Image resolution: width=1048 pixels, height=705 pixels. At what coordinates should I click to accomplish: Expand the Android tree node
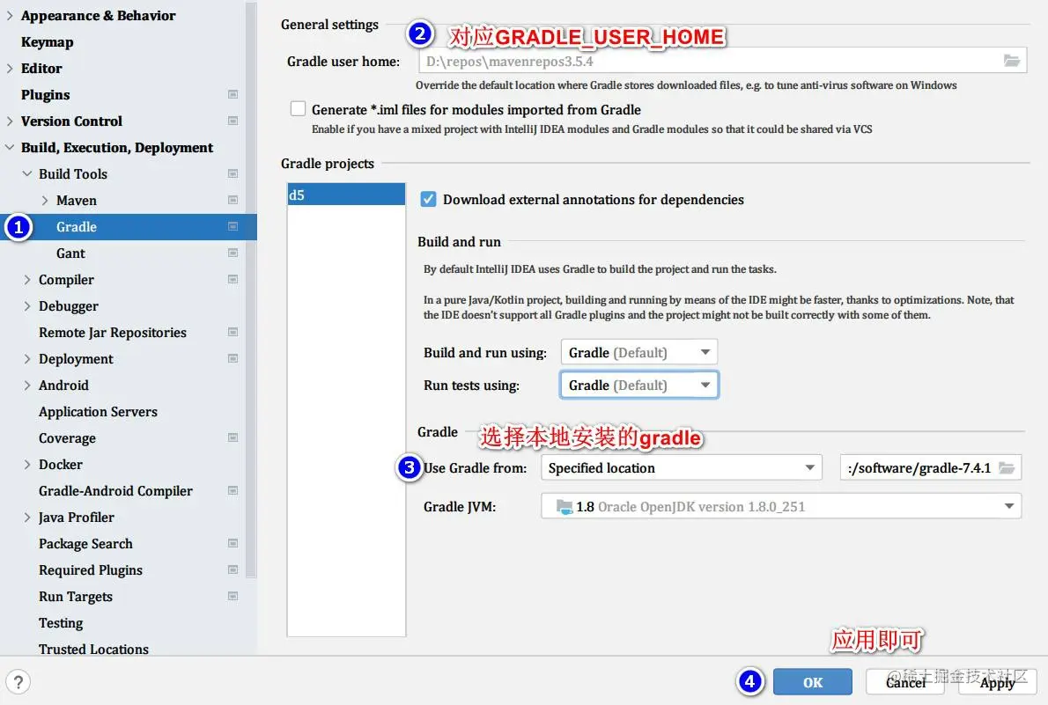click(x=27, y=385)
